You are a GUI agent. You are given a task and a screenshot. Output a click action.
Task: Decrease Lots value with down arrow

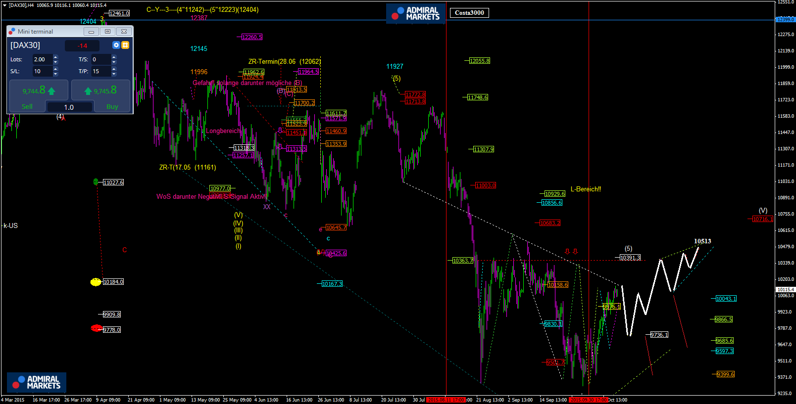55,62
